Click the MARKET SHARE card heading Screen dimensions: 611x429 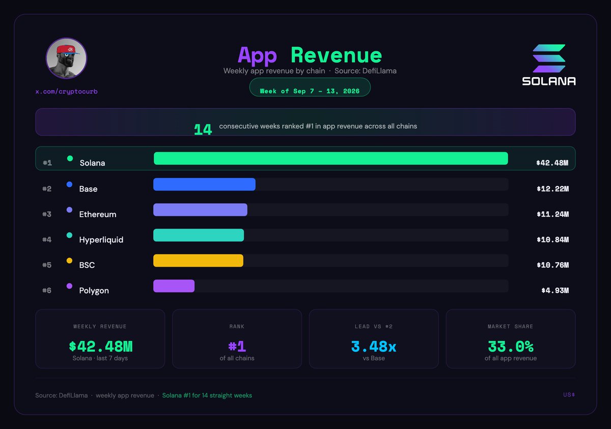(x=511, y=326)
